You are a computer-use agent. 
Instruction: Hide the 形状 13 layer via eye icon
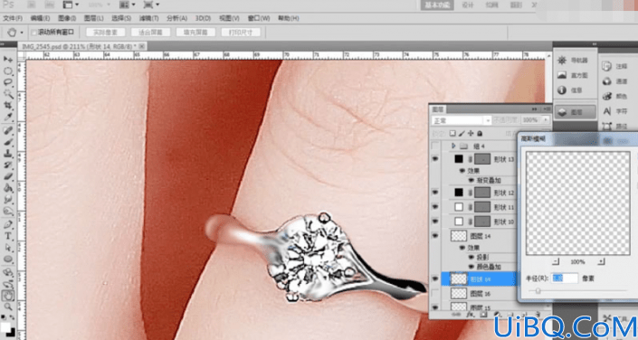coord(435,159)
